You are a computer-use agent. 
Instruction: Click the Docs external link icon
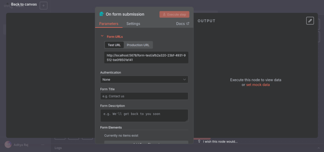[188, 24]
